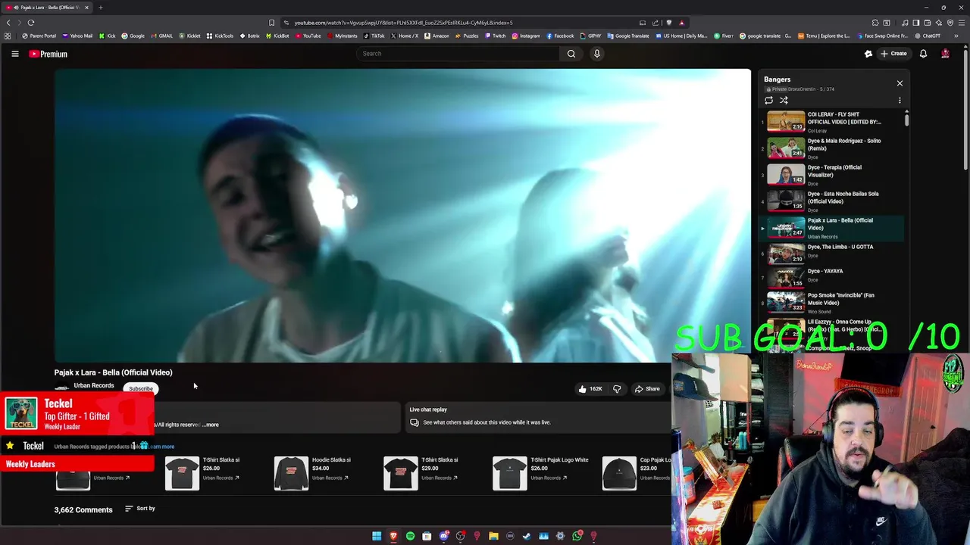Screen dimensions: 970x545
Task: Play Dyce - Terapia (Official Visualizer)
Action: tap(831, 175)
